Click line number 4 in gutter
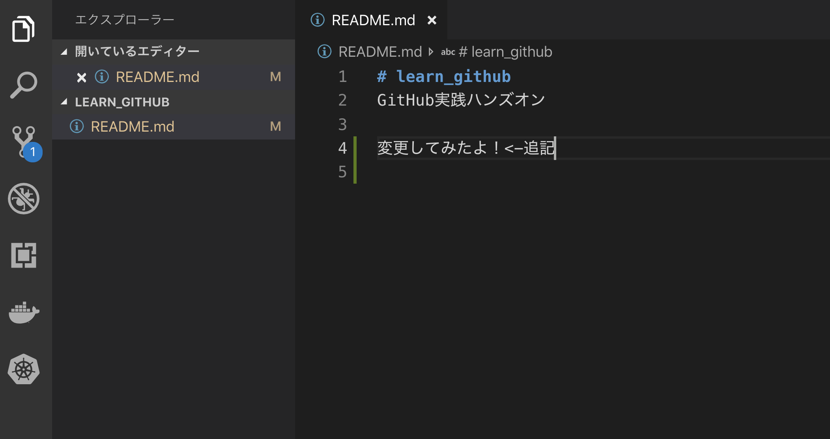The image size is (830, 439). pos(342,148)
